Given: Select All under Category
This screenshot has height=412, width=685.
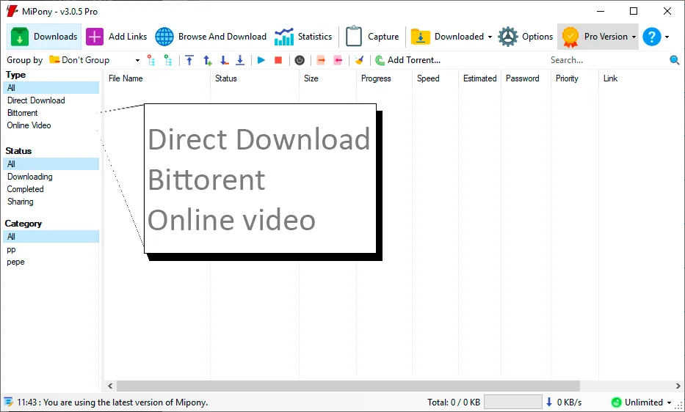Looking at the screenshot, I should pyautogui.click(x=51, y=237).
